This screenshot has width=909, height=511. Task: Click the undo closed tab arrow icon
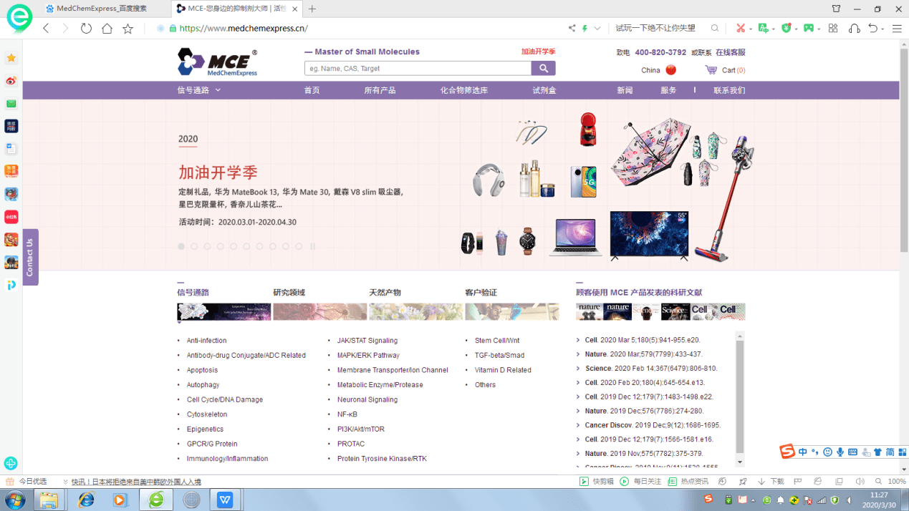point(872,29)
